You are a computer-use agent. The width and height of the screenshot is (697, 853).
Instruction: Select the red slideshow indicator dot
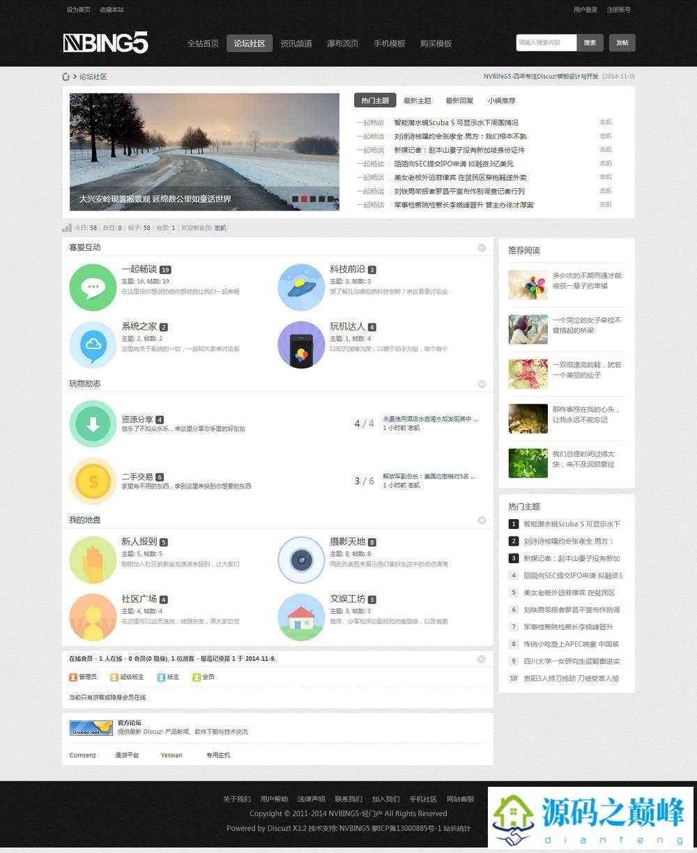tap(305, 199)
